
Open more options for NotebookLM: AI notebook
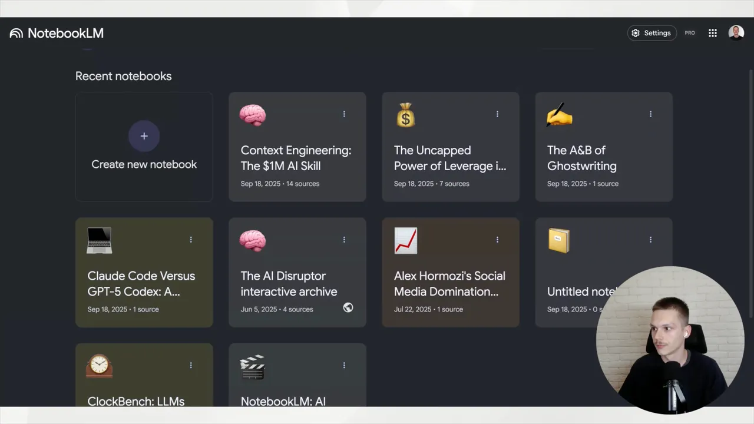pyautogui.click(x=344, y=365)
